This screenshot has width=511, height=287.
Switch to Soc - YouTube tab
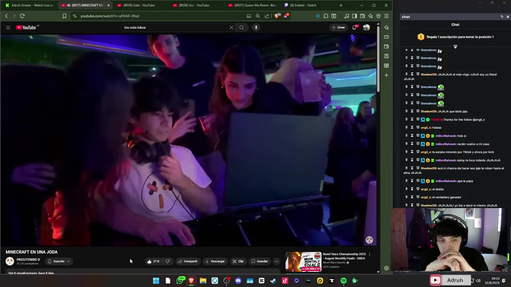194,5
